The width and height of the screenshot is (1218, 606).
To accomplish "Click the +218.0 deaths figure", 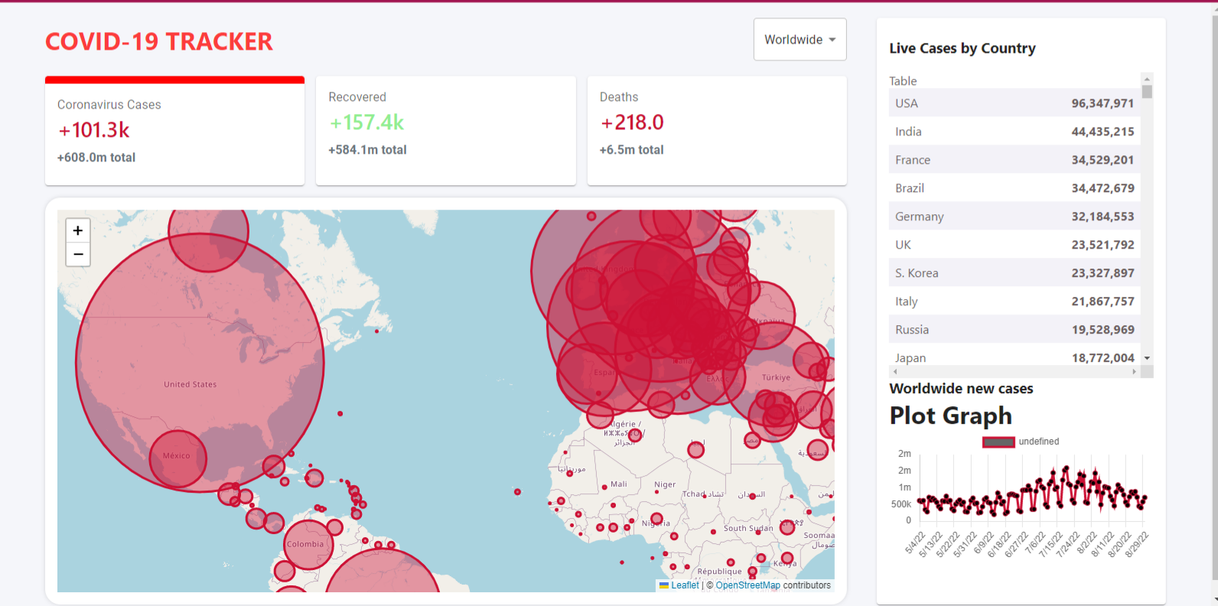I will pos(632,122).
